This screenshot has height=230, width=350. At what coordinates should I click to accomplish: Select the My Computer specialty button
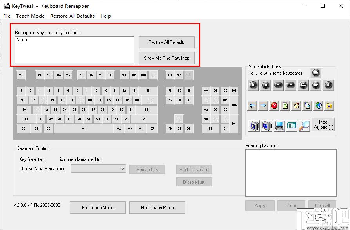point(279,126)
